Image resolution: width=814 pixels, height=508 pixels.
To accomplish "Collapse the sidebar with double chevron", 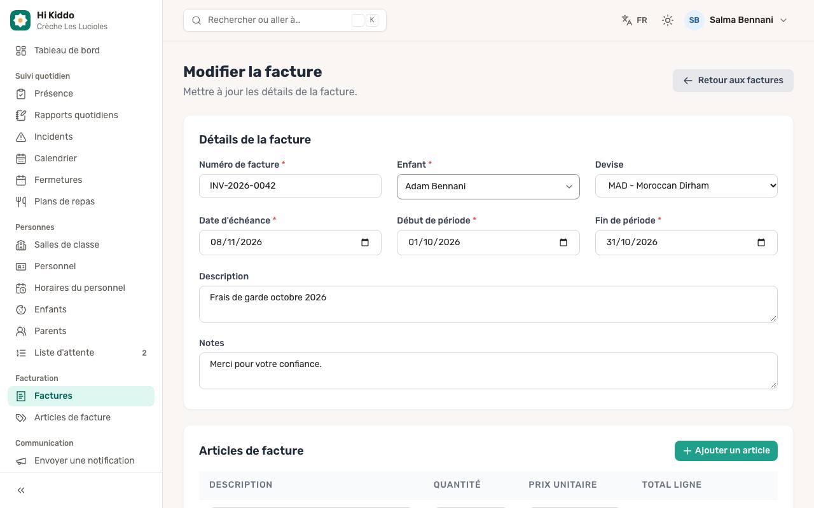I will pos(21,490).
